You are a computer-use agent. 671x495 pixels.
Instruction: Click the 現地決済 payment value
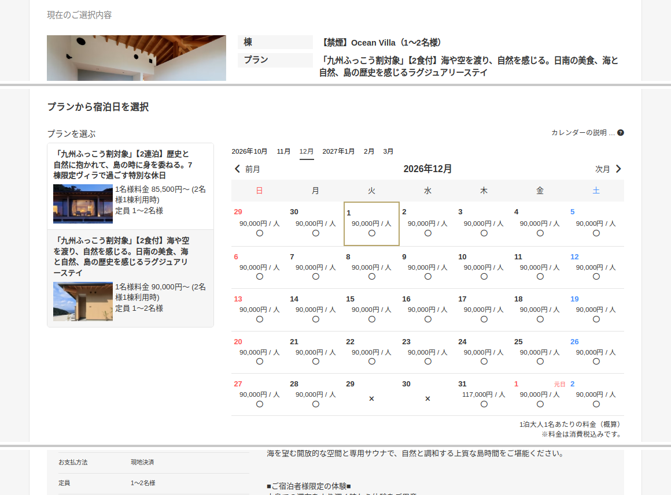click(142, 462)
